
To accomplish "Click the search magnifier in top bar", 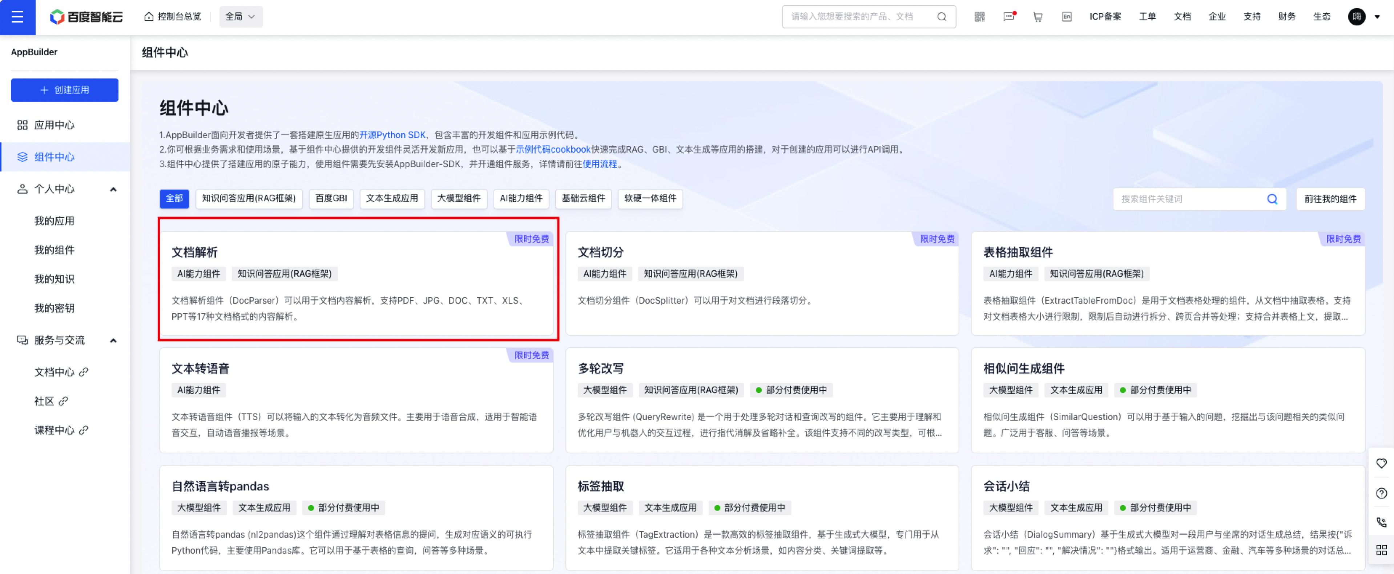I will coord(942,17).
